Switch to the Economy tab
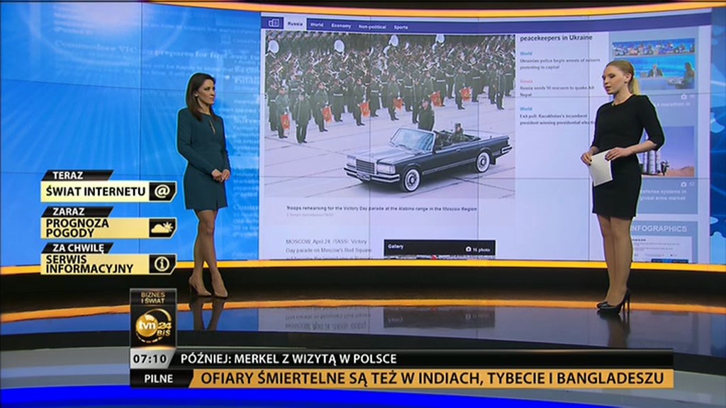The width and height of the screenshot is (726, 408). 341,26
